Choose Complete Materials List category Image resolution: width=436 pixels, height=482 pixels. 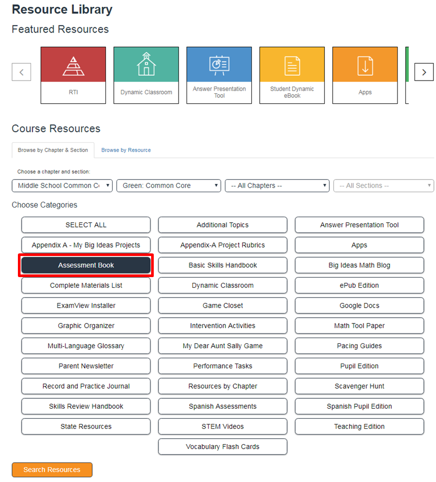[x=86, y=286]
